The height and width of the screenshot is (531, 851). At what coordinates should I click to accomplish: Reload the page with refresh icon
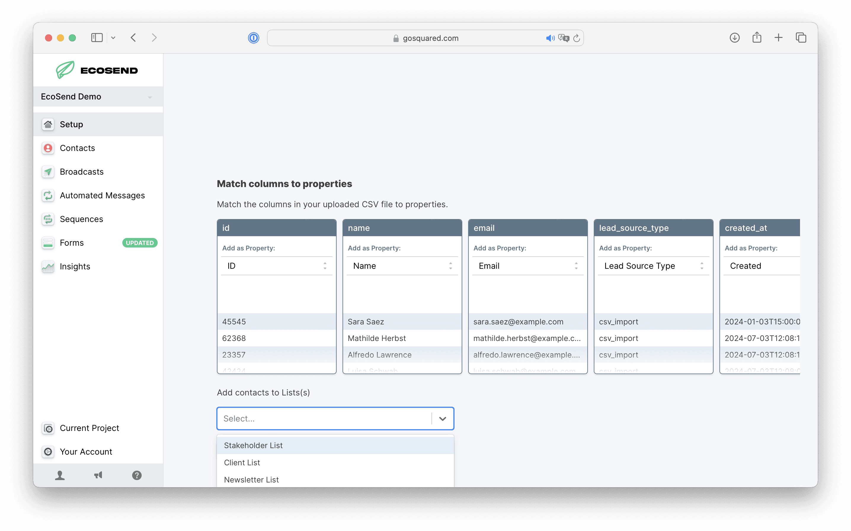click(577, 38)
